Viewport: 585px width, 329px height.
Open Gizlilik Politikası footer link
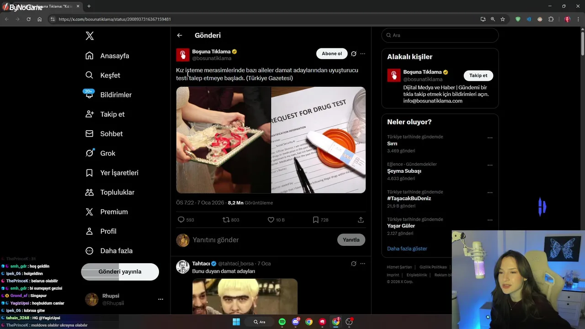pos(433,267)
